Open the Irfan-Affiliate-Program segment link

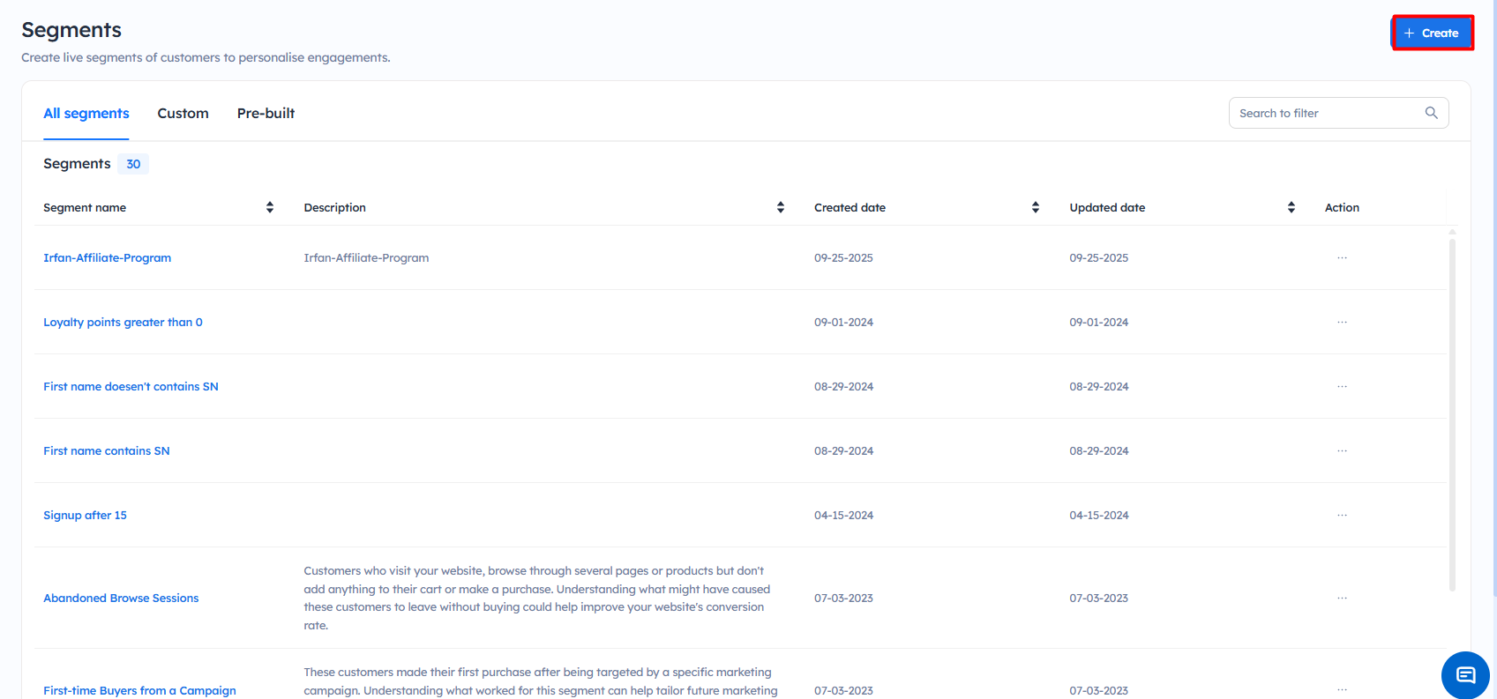(x=107, y=258)
